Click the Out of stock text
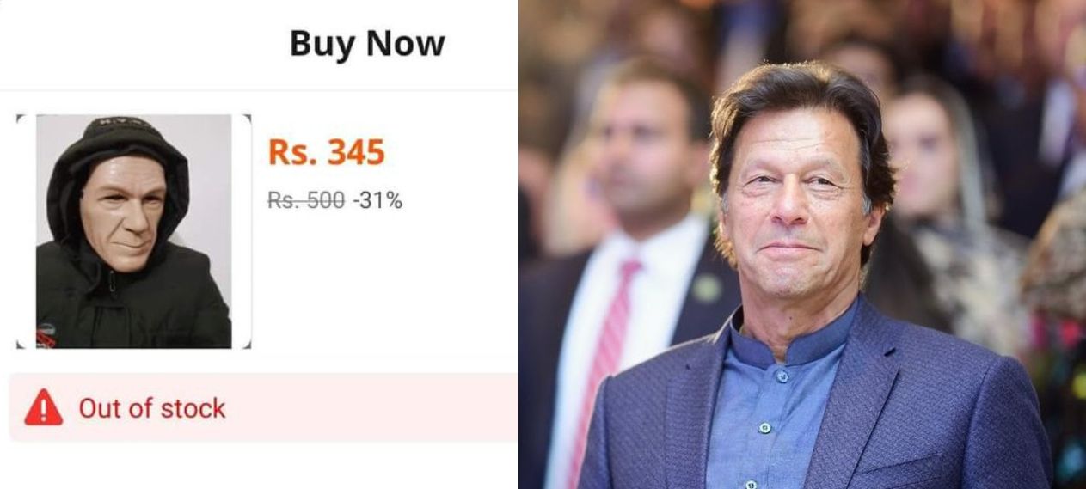 151,408
